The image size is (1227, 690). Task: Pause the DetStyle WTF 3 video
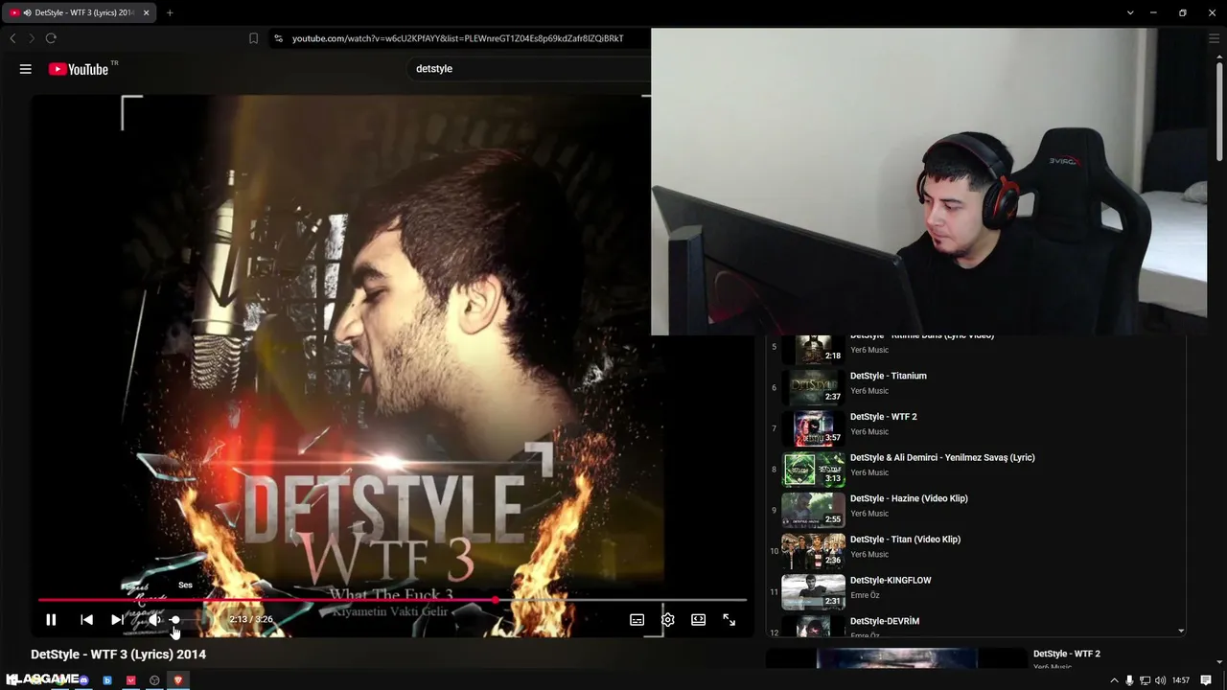tap(51, 620)
